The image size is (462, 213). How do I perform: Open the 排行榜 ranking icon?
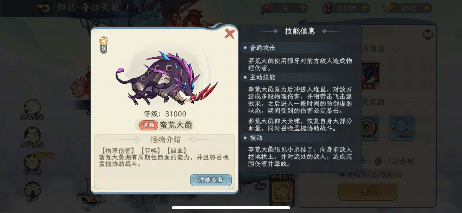click(32, 165)
